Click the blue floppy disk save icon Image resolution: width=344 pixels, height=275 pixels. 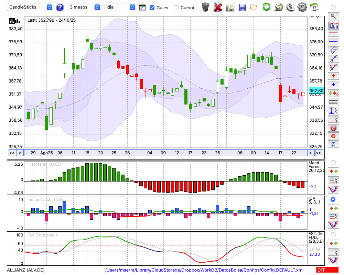point(242,7)
